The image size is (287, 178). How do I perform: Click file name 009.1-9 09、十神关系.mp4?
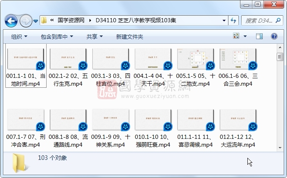click(x=111, y=141)
